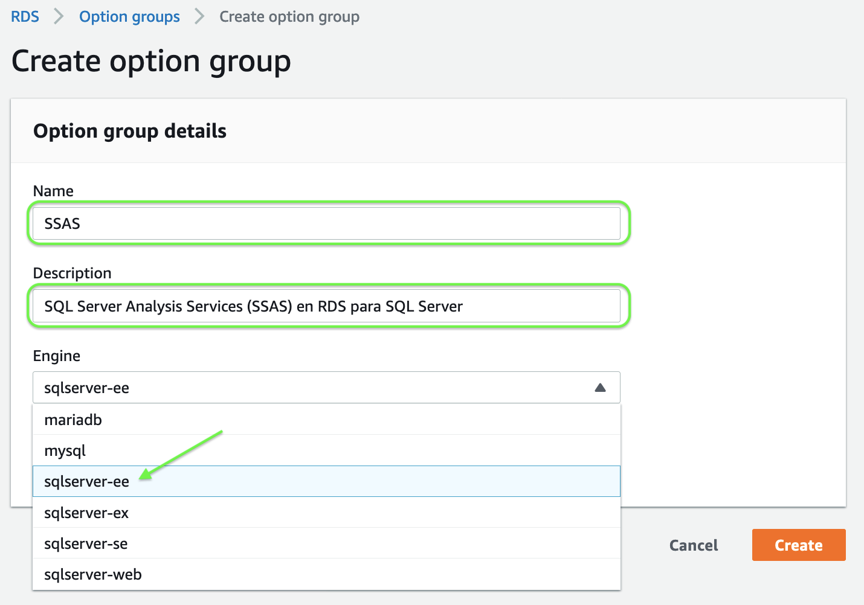
Task: Click the current-page breadcrumb text Create option group
Action: [289, 16]
